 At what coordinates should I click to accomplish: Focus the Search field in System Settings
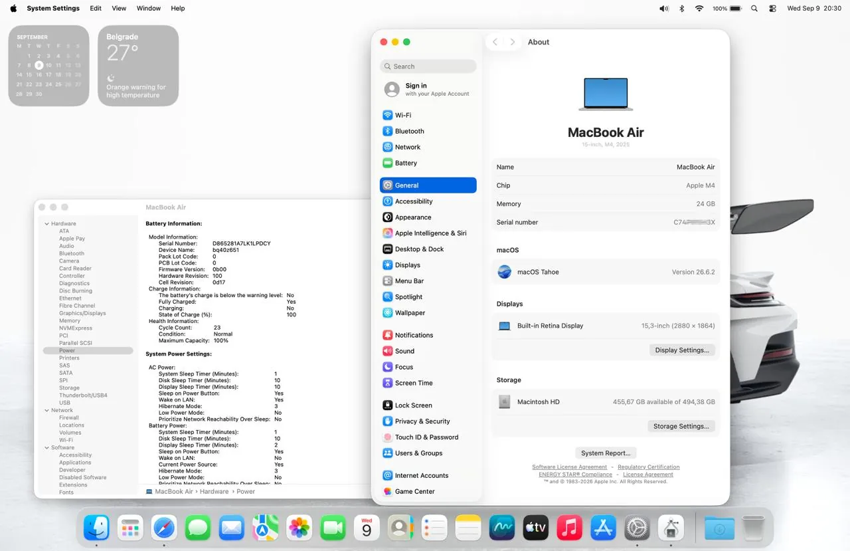coord(428,66)
